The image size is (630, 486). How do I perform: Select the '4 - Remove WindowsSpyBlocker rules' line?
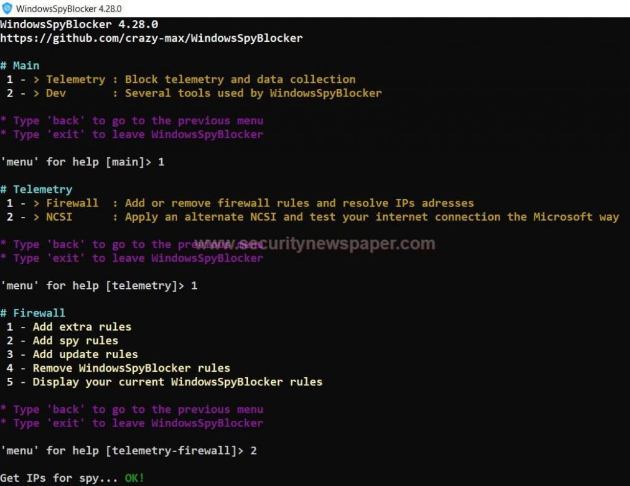click(119, 368)
